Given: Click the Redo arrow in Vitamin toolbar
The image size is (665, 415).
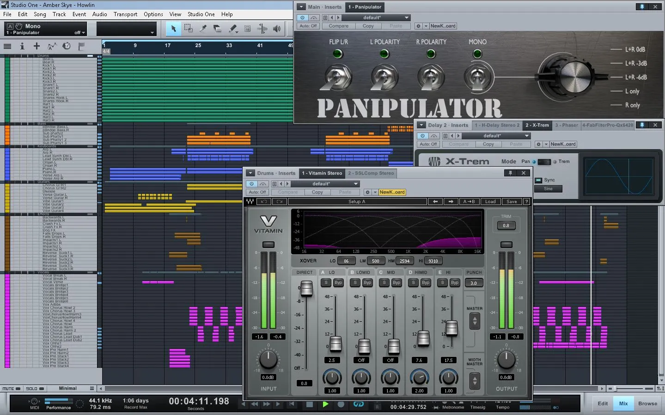Looking at the screenshot, I should pos(280,202).
